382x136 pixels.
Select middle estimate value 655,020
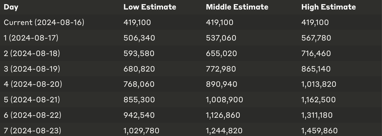pos(221,53)
